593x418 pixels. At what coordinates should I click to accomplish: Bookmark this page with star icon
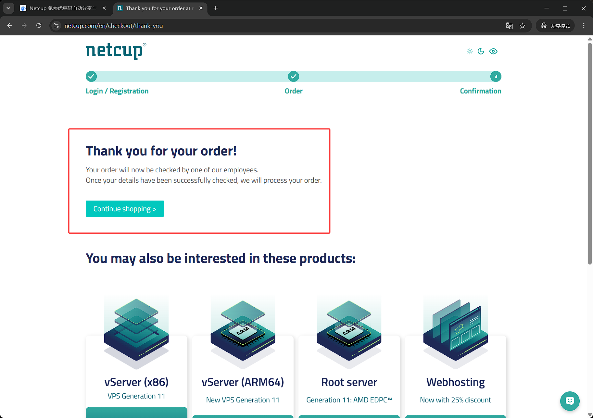pyautogui.click(x=522, y=26)
